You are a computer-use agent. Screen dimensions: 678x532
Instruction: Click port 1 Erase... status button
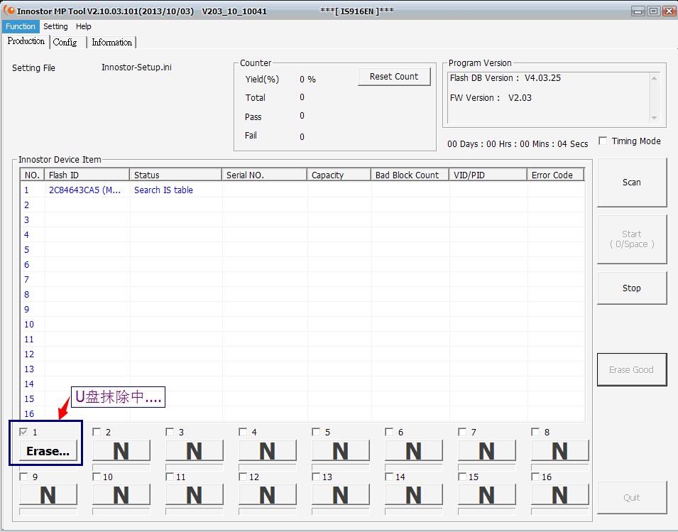pyautogui.click(x=48, y=451)
